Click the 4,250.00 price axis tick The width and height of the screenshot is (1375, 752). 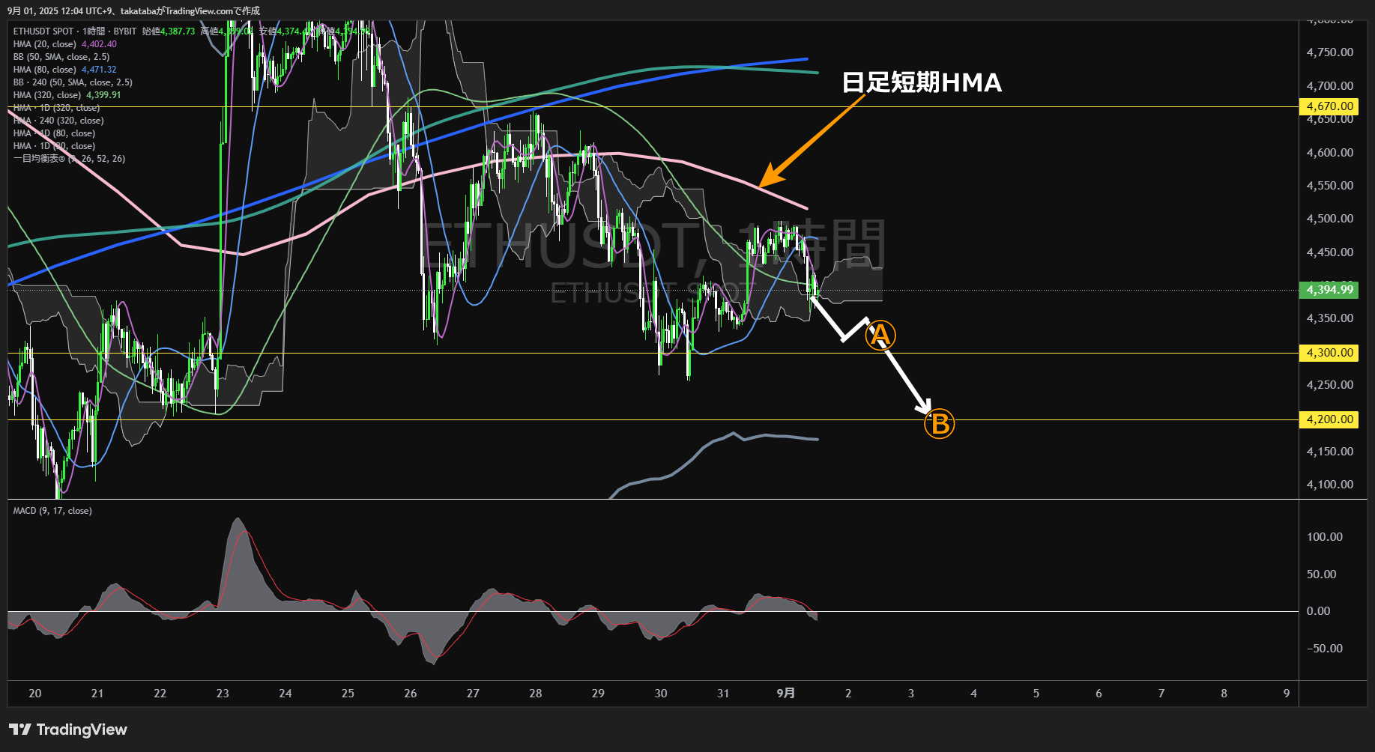(1330, 385)
